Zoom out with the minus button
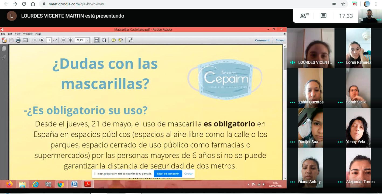Viewport: 382px width, 194px height. tap(63, 40)
